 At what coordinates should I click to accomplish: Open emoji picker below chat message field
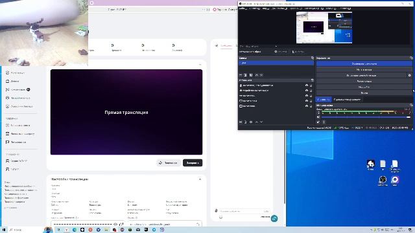click(220, 217)
